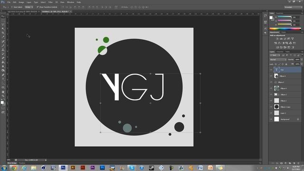Select the Zoom tool
Viewport: 304px width, 171px height.
[3, 96]
